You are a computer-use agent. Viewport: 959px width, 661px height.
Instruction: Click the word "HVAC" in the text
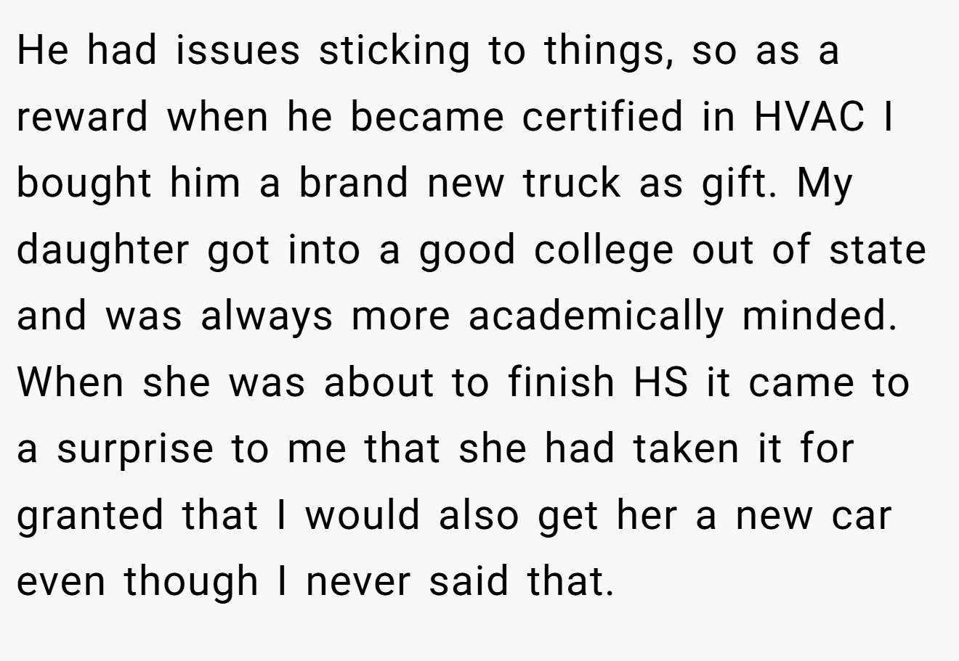(x=810, y=117)
